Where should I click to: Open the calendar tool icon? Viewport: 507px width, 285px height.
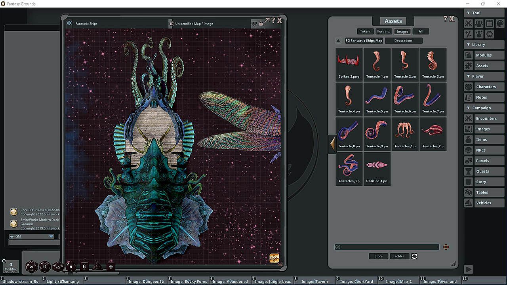click(x=489, y=24)
